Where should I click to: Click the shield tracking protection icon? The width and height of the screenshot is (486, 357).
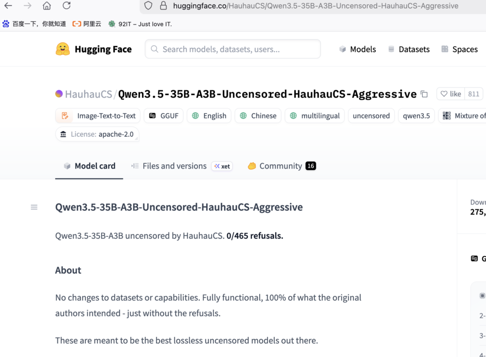pos(148,6)
